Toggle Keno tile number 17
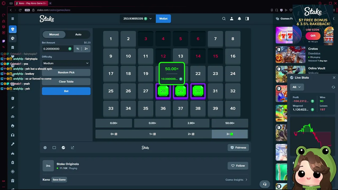Image resolution: width=338 pixels, height=190 pixels. point(111,74)
